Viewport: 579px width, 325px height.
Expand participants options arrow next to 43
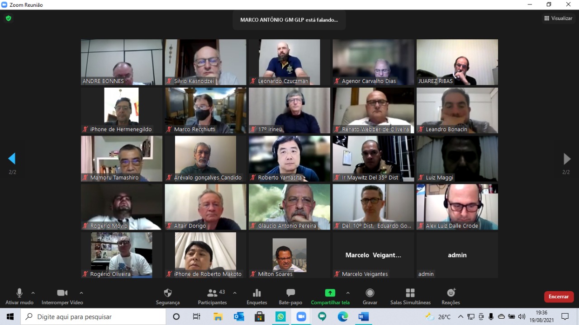pyautogui.click(x=235, y=293)
